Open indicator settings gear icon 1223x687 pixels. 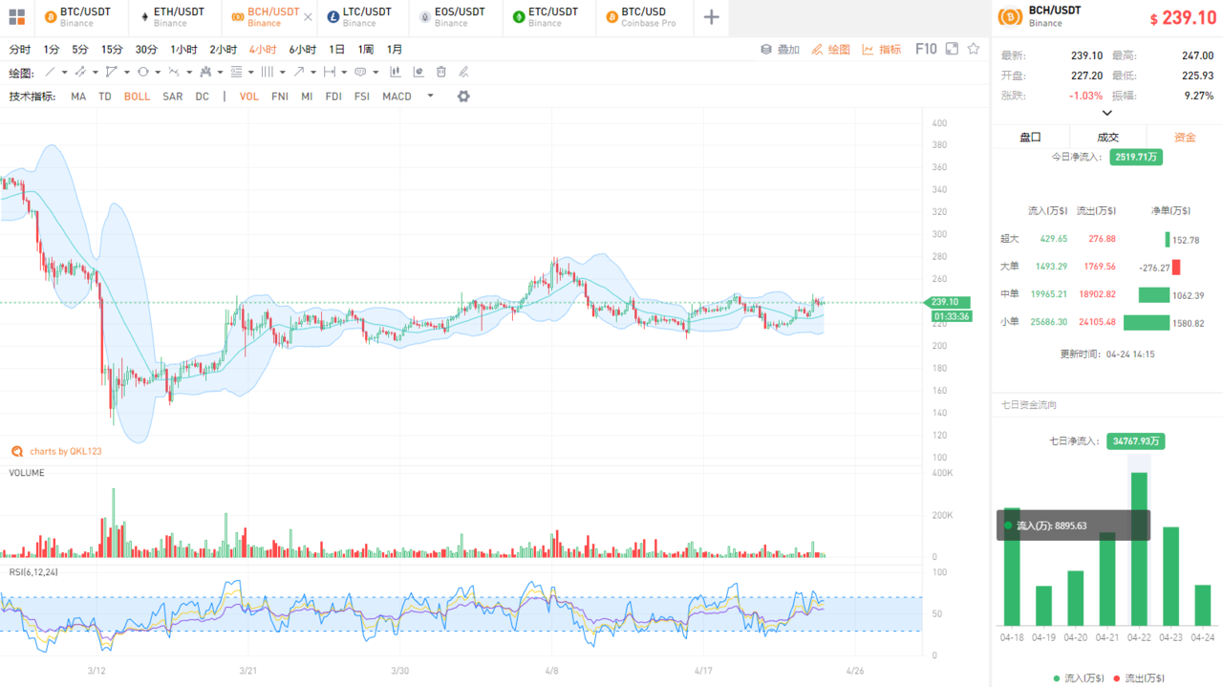pyautogui.click(x=463, y=97)
